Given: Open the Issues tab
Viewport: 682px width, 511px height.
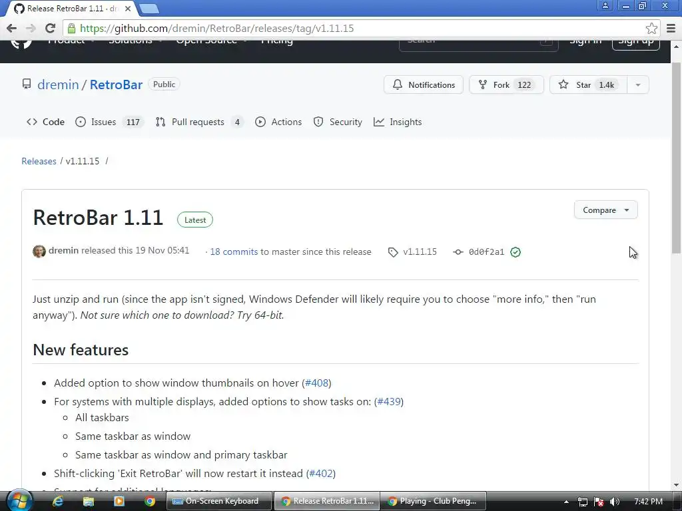Looking at the screenshot, I should (x=109, y=122).
